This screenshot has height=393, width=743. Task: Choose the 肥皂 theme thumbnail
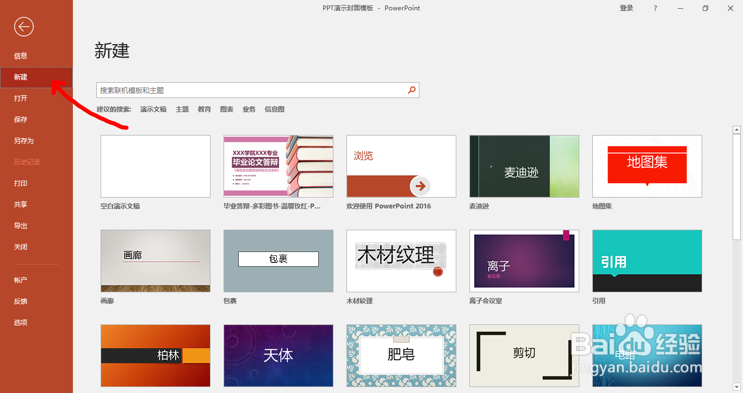[401, 355]
